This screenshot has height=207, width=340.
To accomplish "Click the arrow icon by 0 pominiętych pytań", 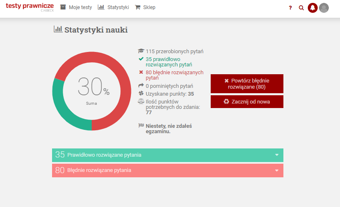I will pos(141,86).
